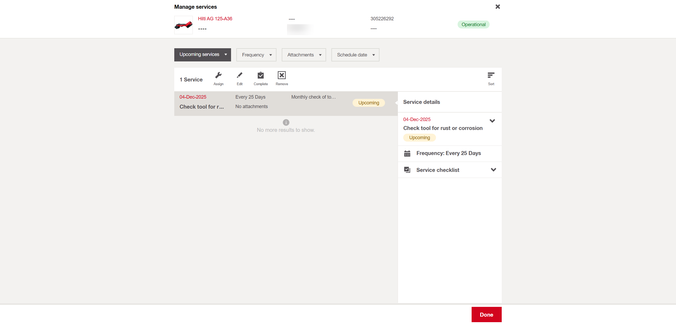This screenshot has height=324, width=676.
Task: Click the Assign wrench icon
Action: point(218,75)
